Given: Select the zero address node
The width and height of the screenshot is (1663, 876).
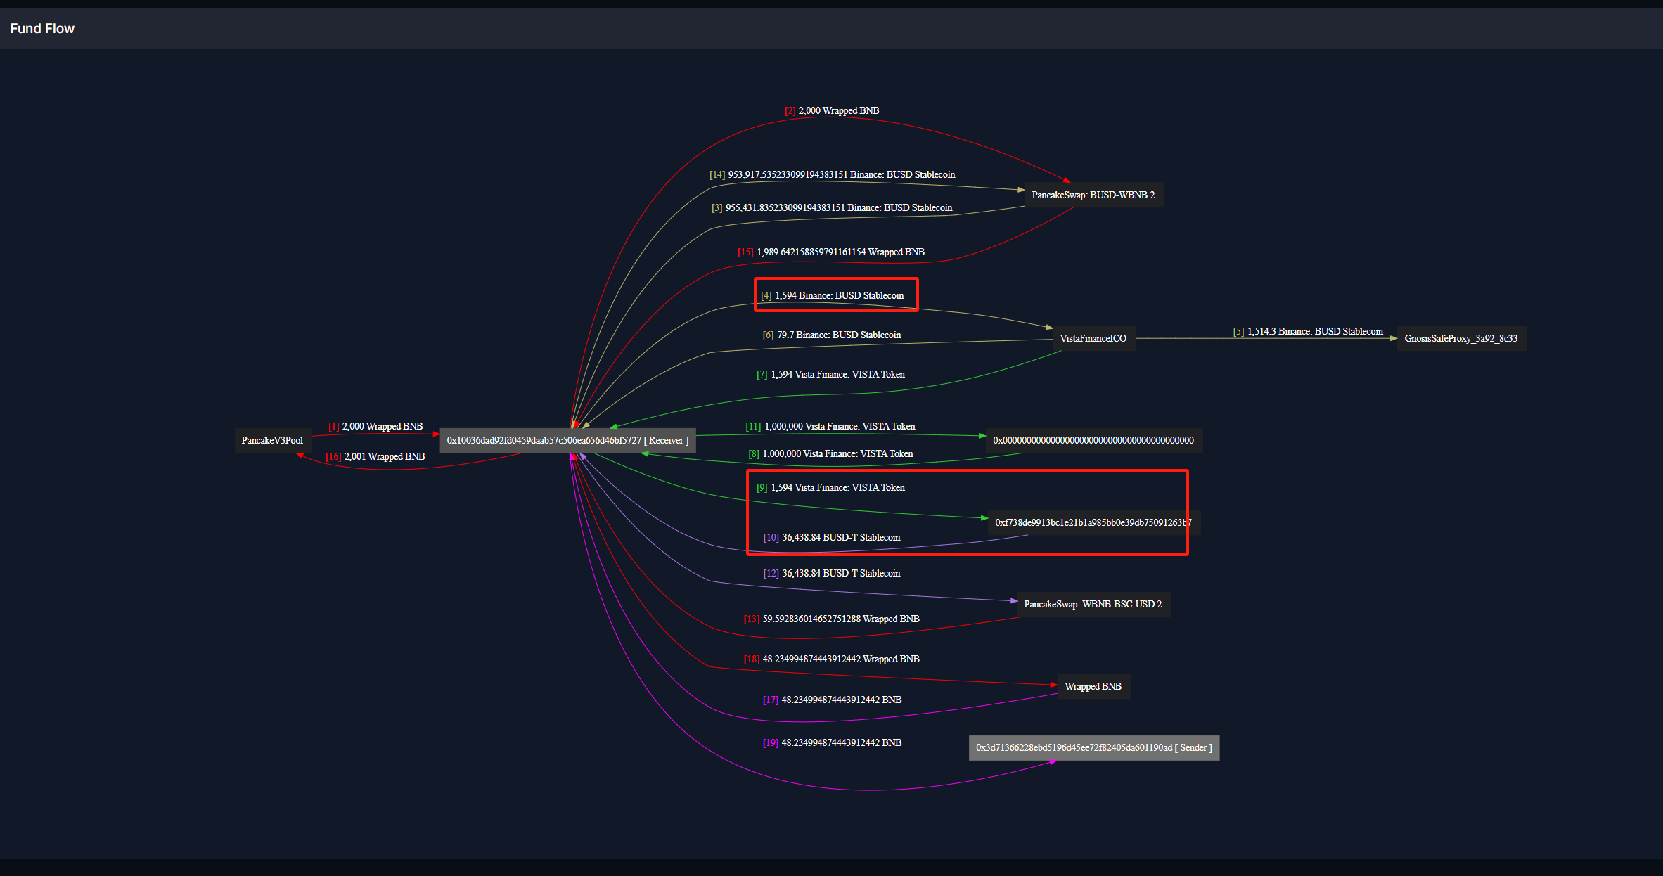Looking at the screenshot, I should [x=1093, y=441].
